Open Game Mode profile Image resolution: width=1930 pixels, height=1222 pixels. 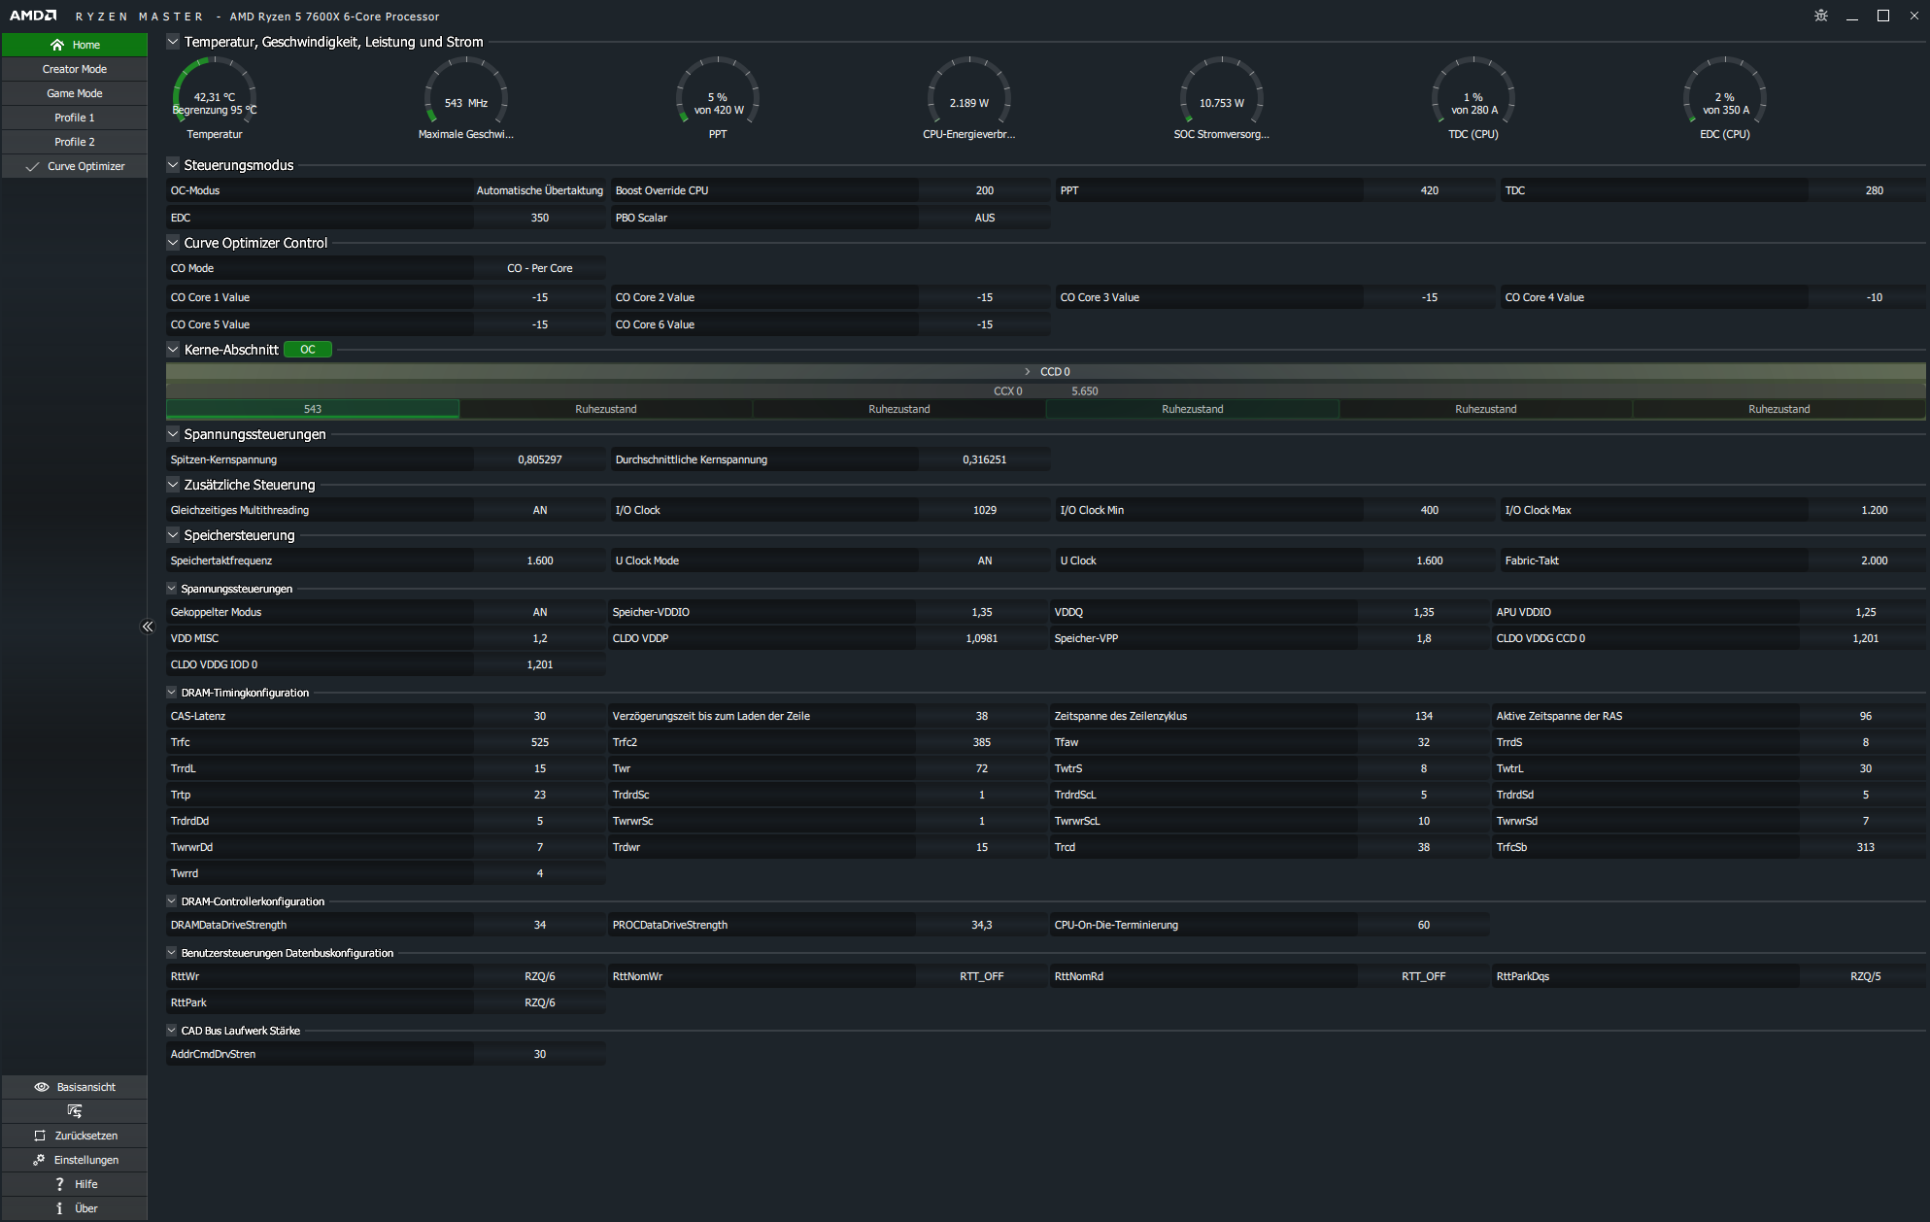tap(75, 93)
